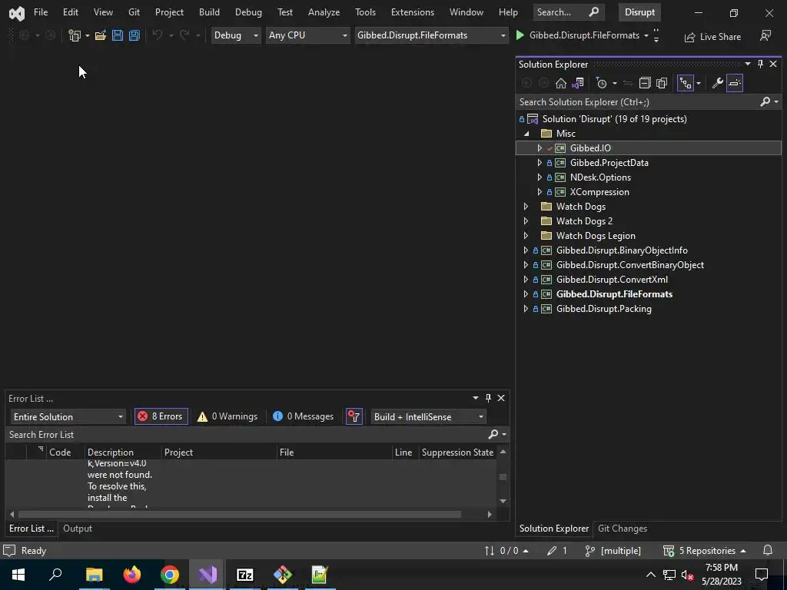Expand the Watch Dogs Legion folder
787x590 pixels.
coord(526,236)
